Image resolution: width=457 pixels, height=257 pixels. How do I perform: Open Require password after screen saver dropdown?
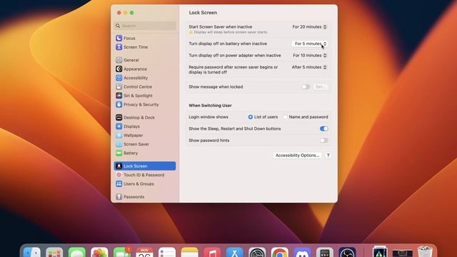pos(309,67)
